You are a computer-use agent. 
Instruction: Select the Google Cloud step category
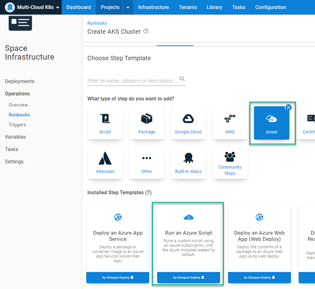[188, 122]
